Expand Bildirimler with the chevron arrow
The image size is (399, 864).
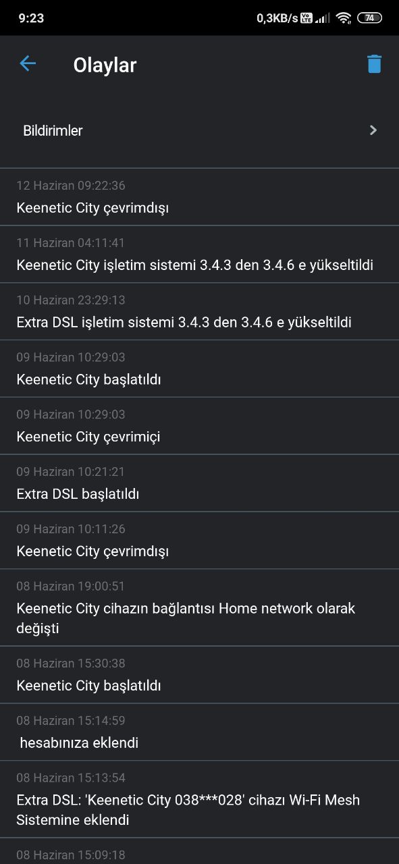pos(373,130)
